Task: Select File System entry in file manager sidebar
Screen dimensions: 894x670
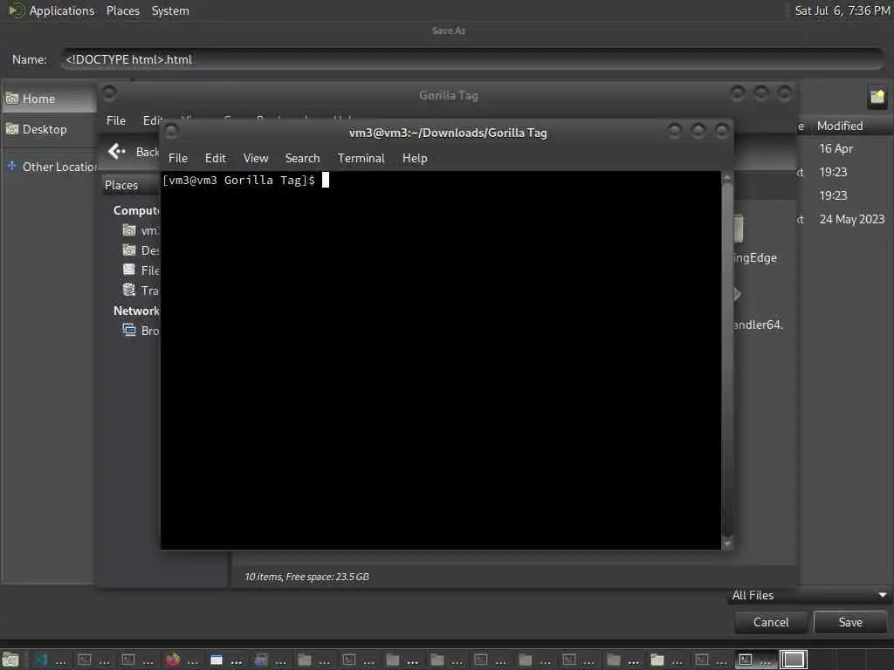Action: (141, 270)
